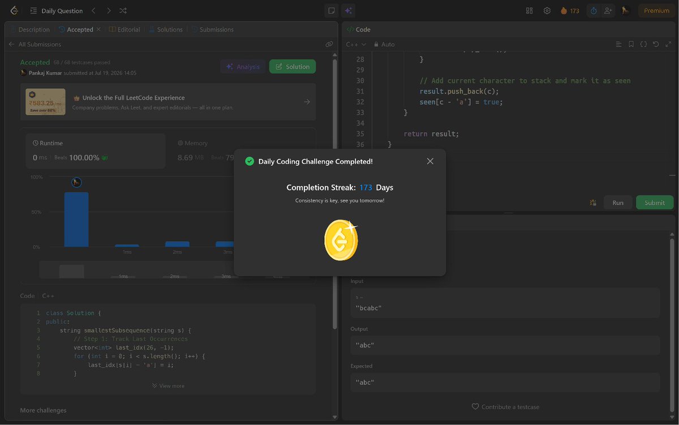
Task: Expand the code with View more
Action: click(x=168, y=386)
